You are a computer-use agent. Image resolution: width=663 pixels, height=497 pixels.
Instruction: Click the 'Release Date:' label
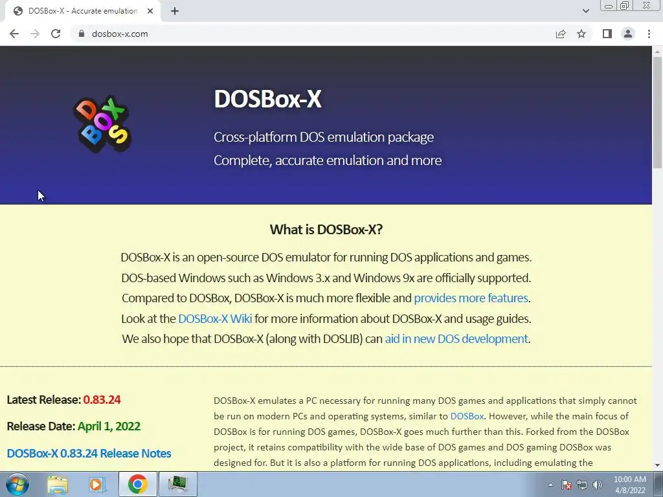click(x=41, y=426)
